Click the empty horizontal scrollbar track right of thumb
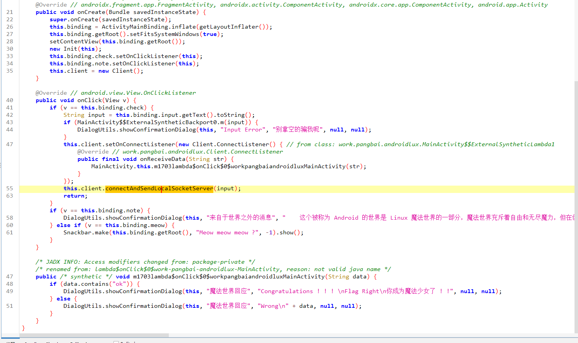Viewport: 578px width, 343px height. (348, 335)
